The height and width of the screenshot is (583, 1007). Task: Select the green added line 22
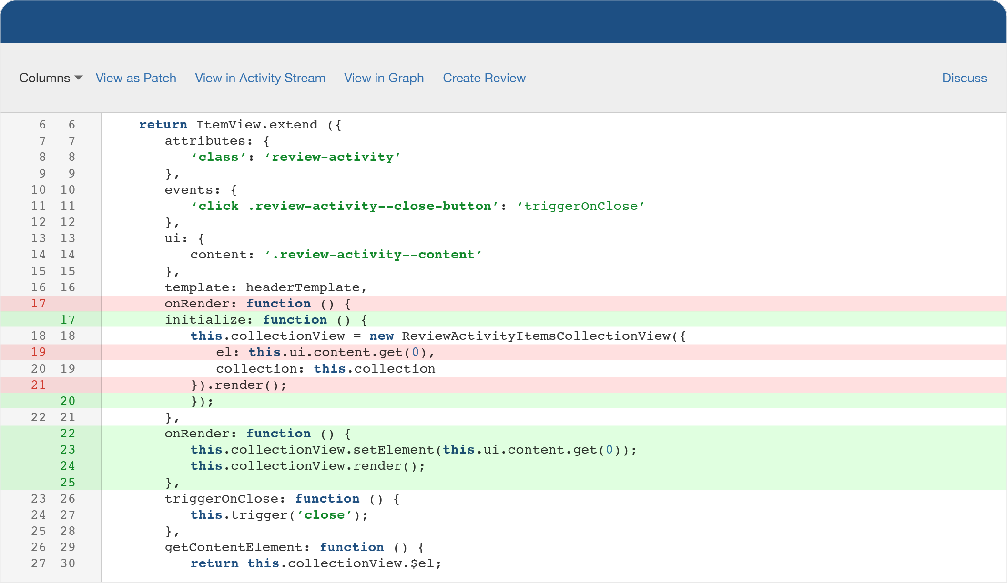click(503, 433)
